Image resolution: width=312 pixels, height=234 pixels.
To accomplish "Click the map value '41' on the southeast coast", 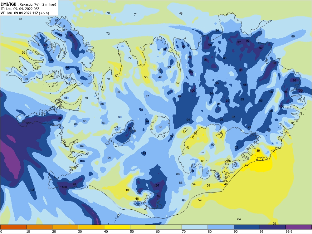I will coord(273,151).
